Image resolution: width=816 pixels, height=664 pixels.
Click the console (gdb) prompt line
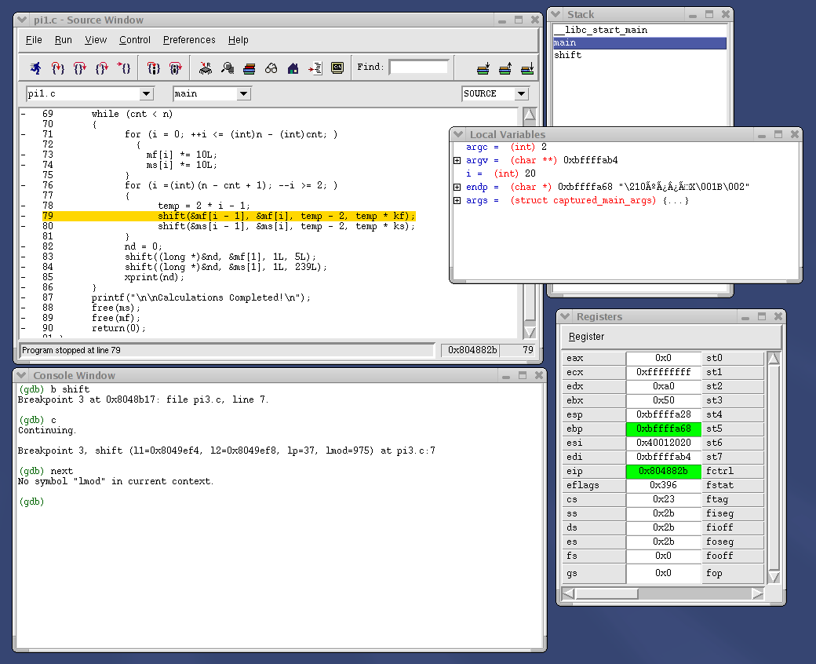tap(31, 502)
